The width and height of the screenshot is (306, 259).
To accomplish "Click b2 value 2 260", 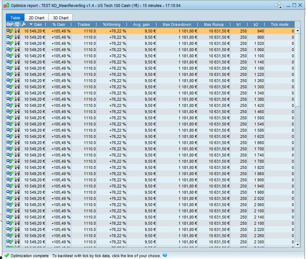I will [x=259, y=235].
